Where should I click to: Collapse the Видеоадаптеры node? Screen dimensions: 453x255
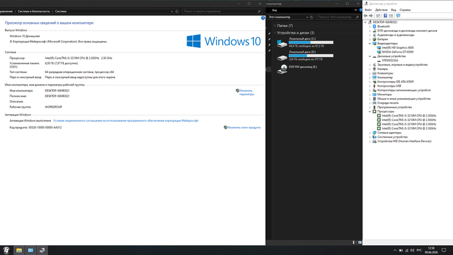[x=370, y=44]
